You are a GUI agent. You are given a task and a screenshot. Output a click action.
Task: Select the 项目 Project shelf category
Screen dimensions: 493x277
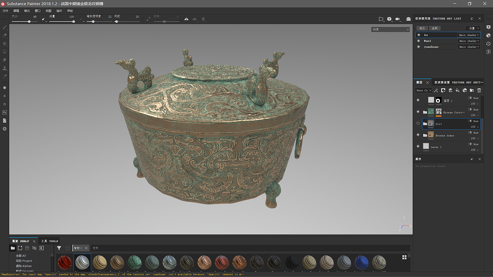24,261
